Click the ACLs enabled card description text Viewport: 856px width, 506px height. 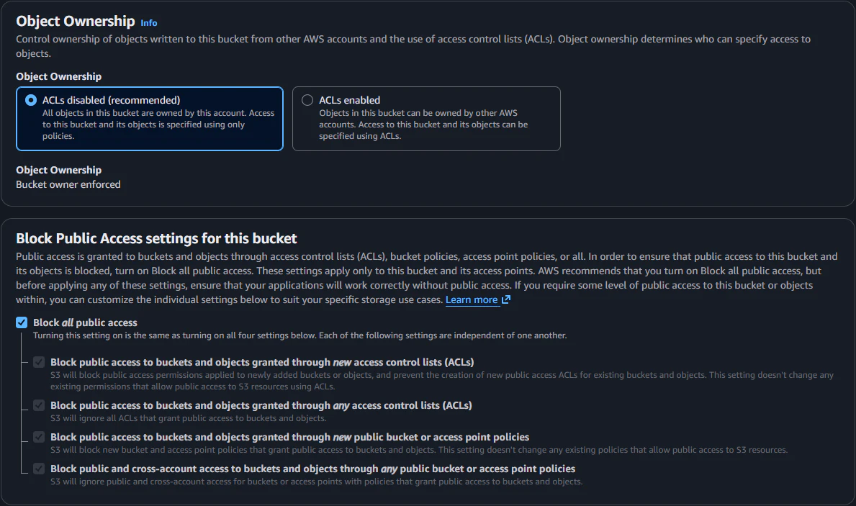[x=423, y=125]
